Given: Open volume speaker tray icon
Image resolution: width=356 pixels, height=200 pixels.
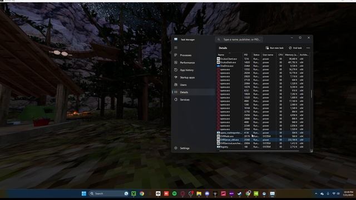Looking at the screenshot, I should tap(338, 193).
